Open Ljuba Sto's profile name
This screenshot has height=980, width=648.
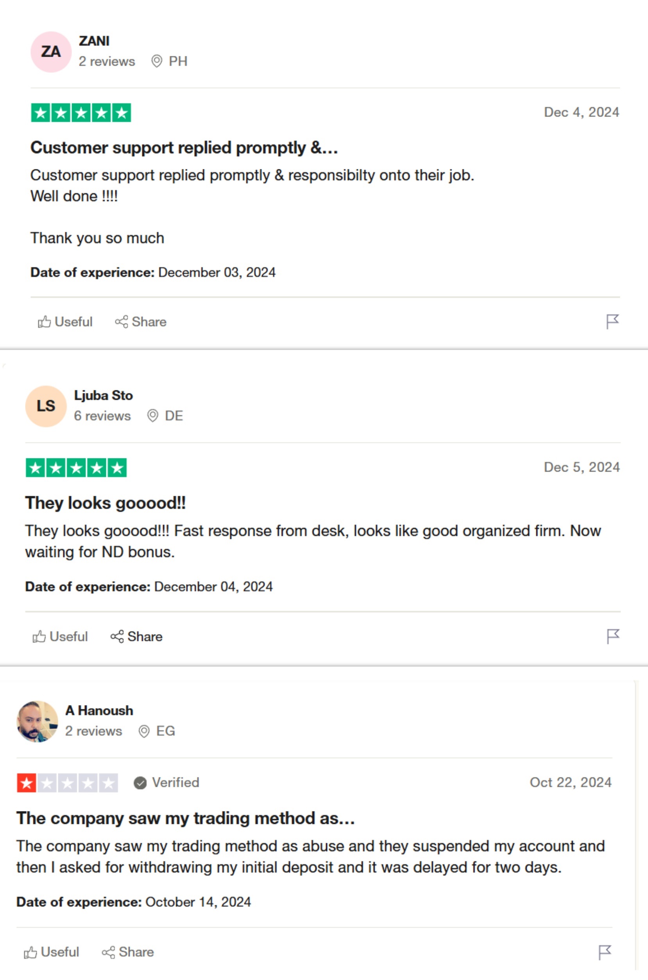tap(103, 395)
